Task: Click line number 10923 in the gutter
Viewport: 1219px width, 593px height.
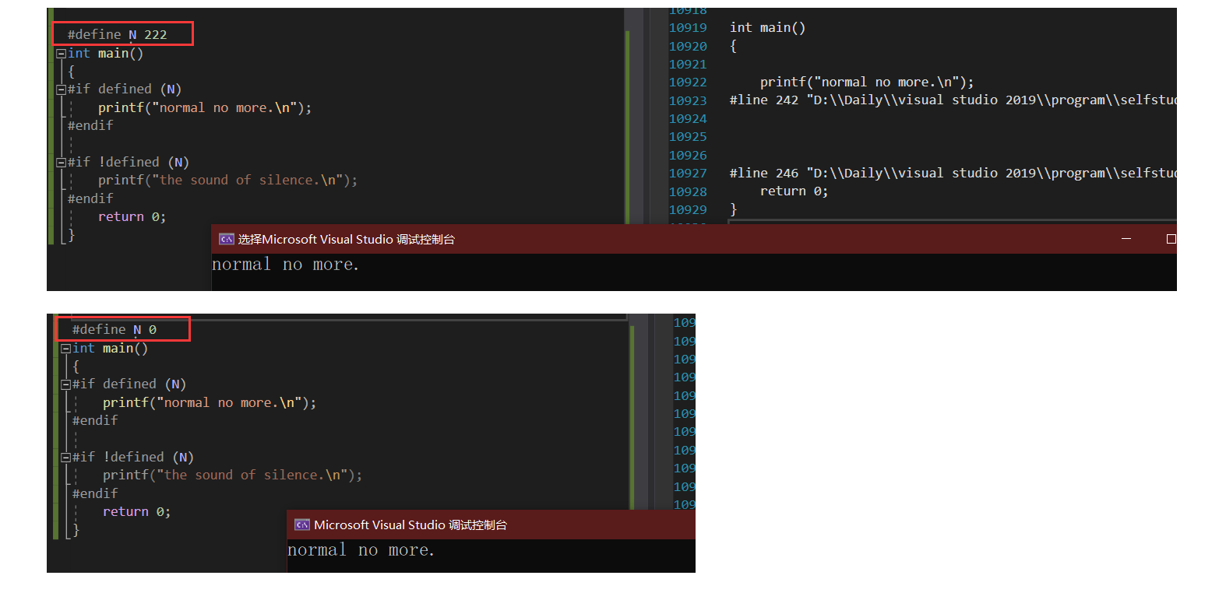Action: [688, 100]
